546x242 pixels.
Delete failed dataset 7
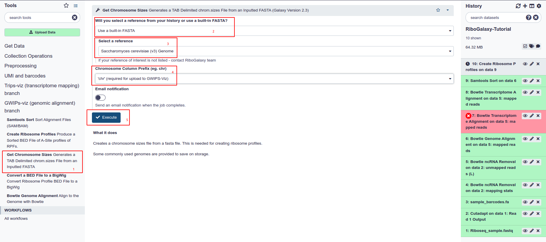coord(538,116)
